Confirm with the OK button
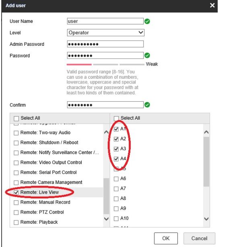237x247 pixels. click(x=166, y=238)
